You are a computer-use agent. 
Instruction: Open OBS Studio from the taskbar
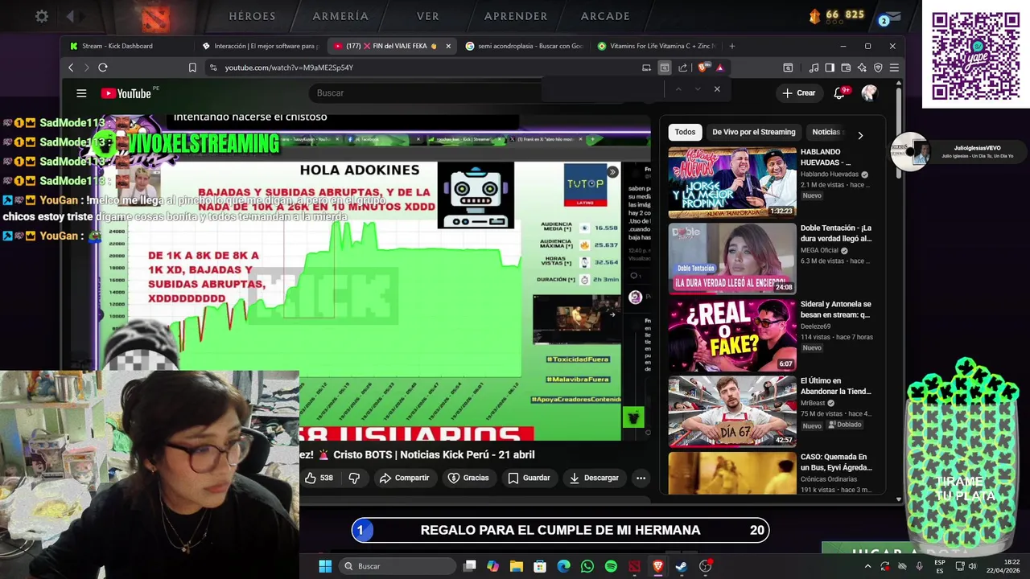pyautogui.click(x=705, y=566)
